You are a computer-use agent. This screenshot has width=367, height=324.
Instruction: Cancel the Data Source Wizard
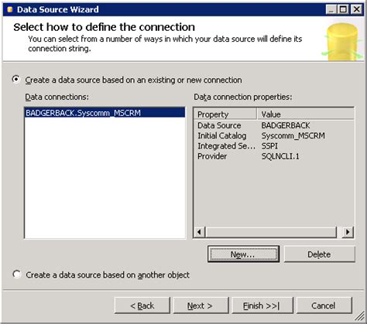point(324,305)
